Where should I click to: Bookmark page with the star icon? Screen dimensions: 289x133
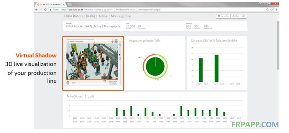pyautogui.click(x=271, y=10)
